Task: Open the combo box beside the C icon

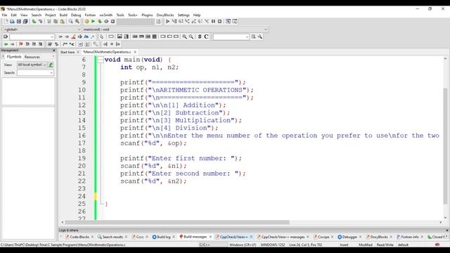Action: click(x=231, y=37)
